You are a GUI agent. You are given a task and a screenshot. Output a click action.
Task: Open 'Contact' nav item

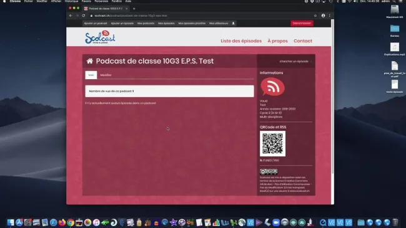[303, 40]
